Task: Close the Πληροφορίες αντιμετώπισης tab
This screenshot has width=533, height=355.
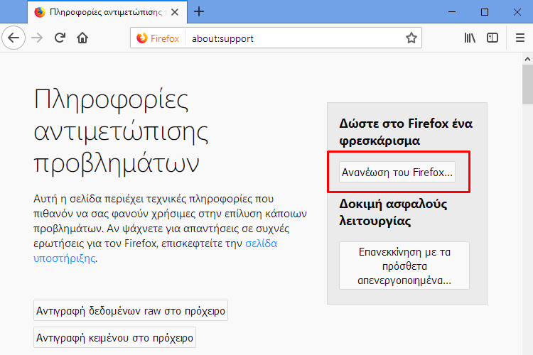Action: click(x=175, y=12)
